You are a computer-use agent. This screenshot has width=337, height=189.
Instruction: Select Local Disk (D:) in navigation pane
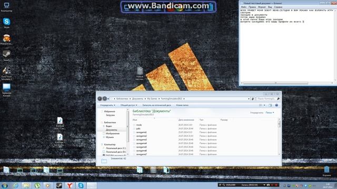tap(116, 152)
